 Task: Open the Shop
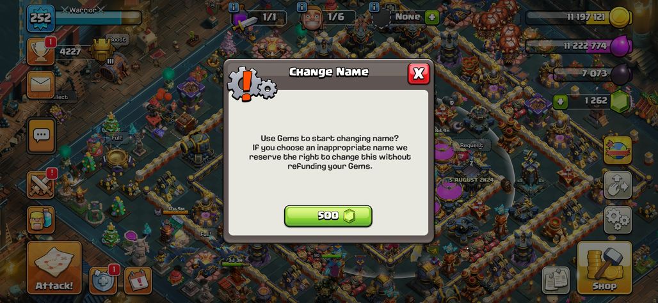[604, 267]
